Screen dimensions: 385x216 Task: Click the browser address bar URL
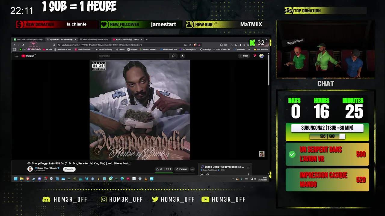[102, 45]
